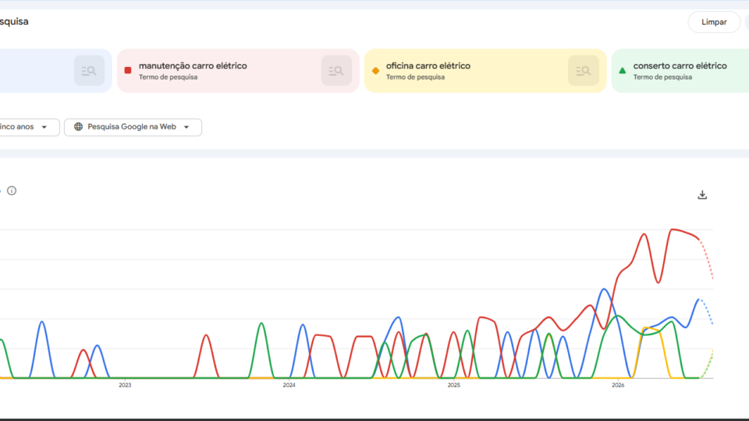Open search icon on manutenção carro elétrico card
This screenshot has height=421, width=749.
[336, 71]
